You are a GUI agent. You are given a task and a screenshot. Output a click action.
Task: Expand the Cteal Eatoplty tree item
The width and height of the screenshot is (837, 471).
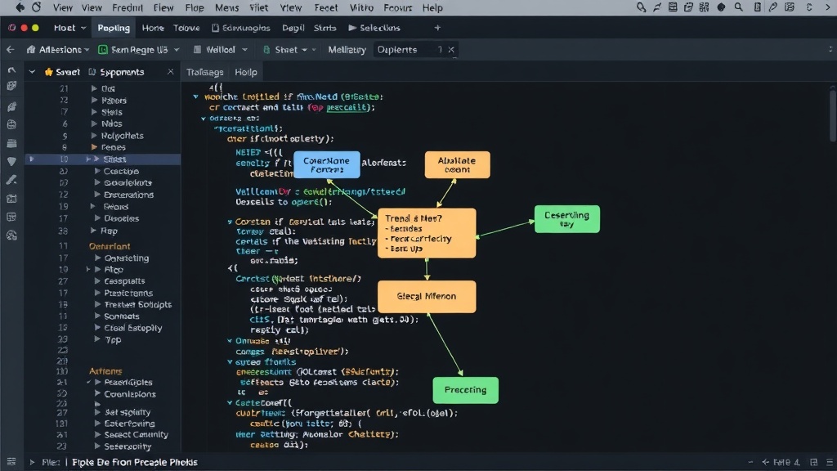(x=97, y=327)
